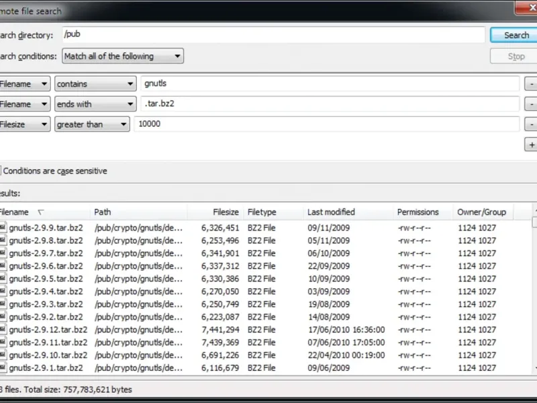
Task: Click the Search button
Action: point(514,35)
